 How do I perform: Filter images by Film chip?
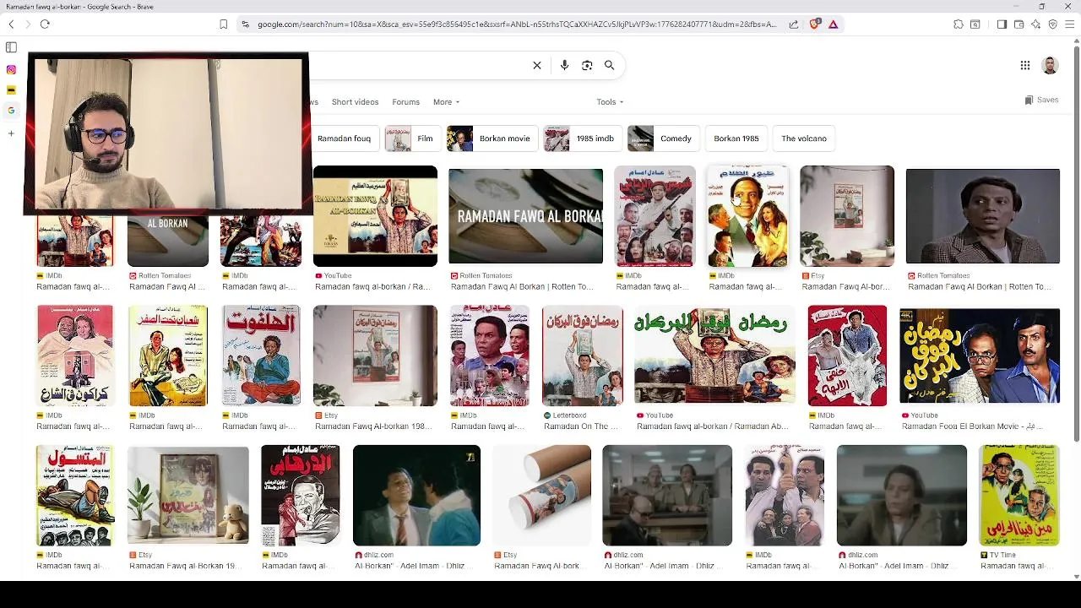point(411,138)
